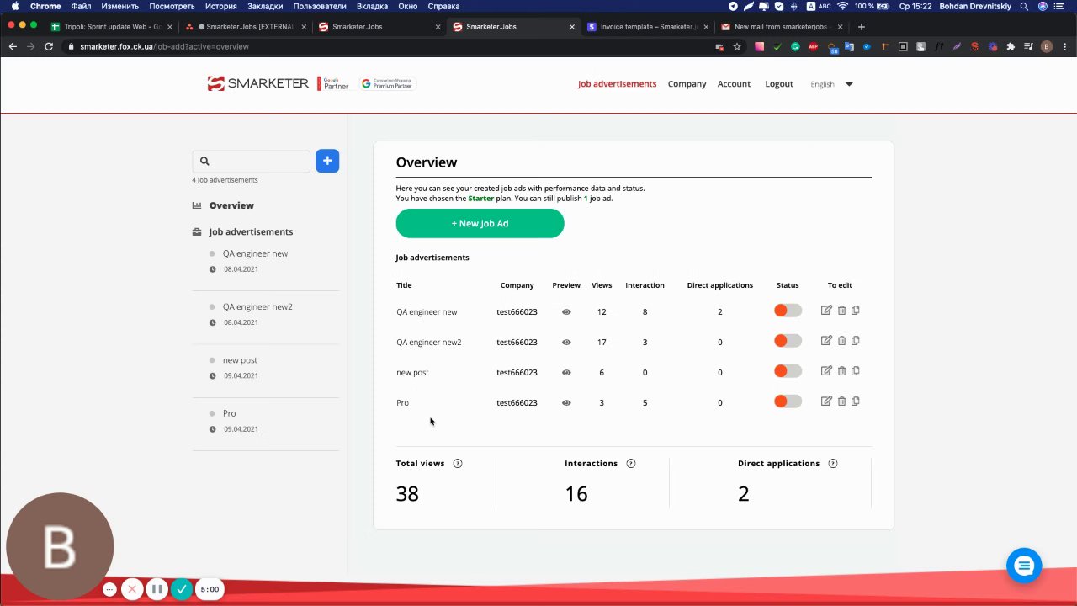Delete the QA engineer new job ad
This screenshot has height=606, width=1077.
tap(841, 311)
